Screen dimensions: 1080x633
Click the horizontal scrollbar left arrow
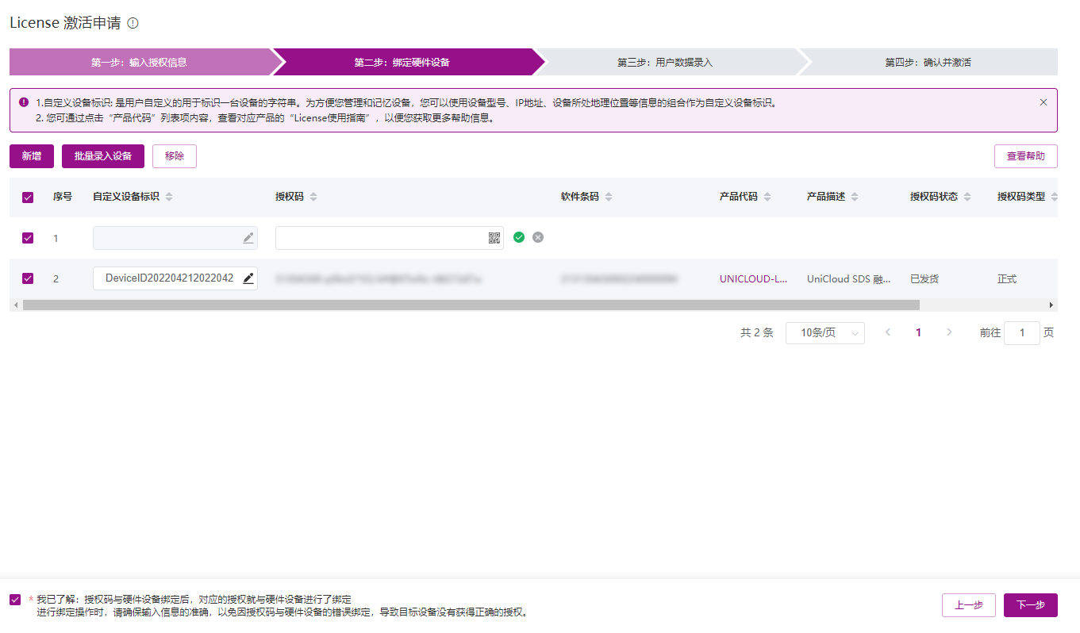coord(16,305)
